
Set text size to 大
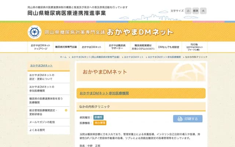(x=203, y=11)
